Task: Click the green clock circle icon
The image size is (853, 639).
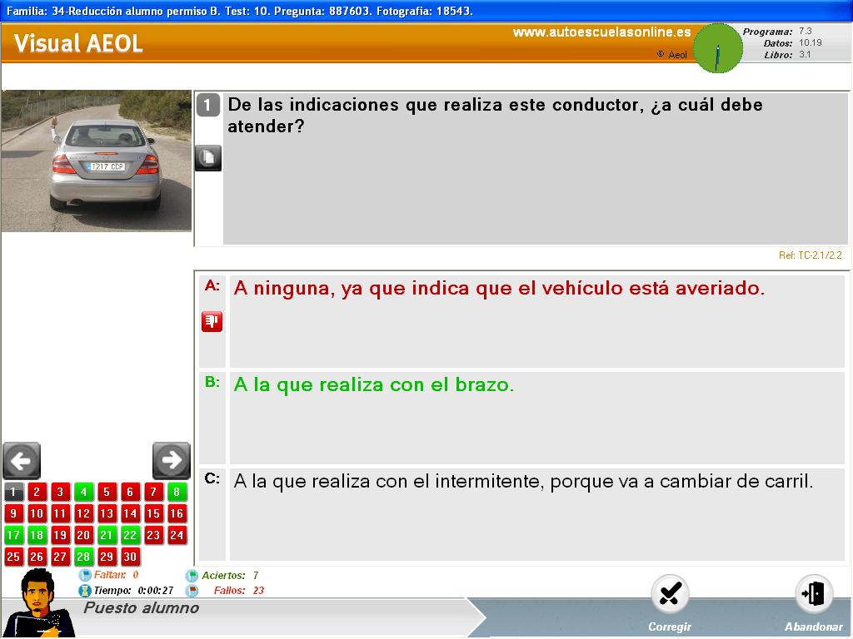Action: (717, 48)
